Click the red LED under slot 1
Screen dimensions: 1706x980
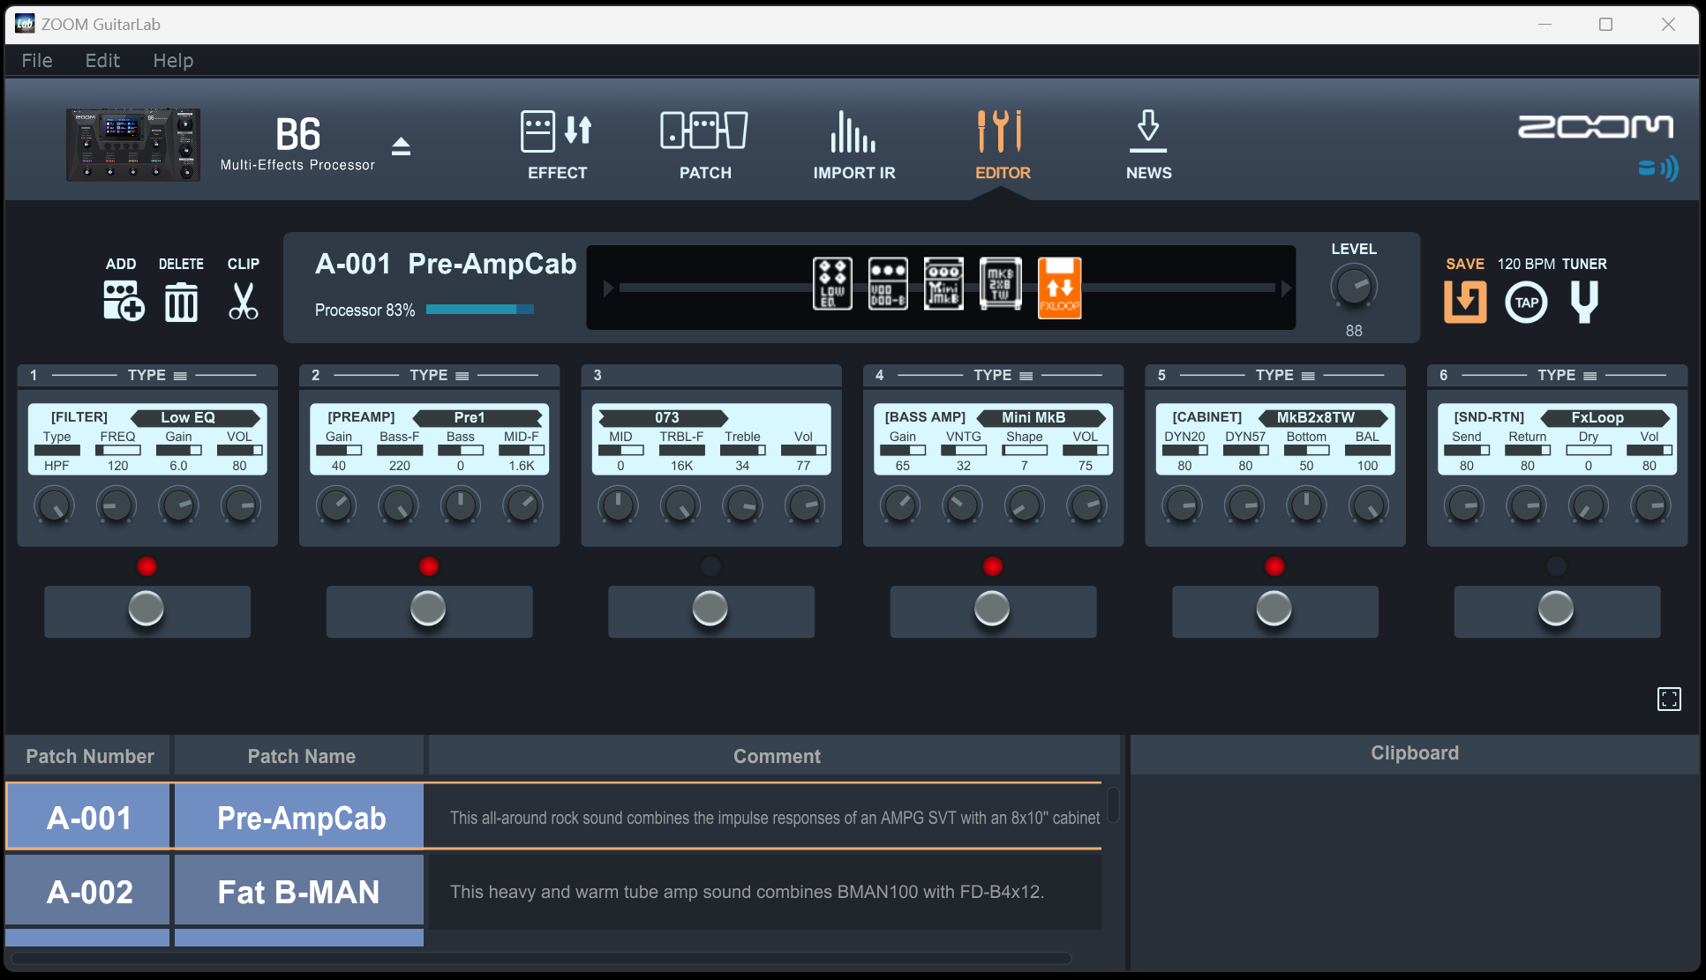147,566
